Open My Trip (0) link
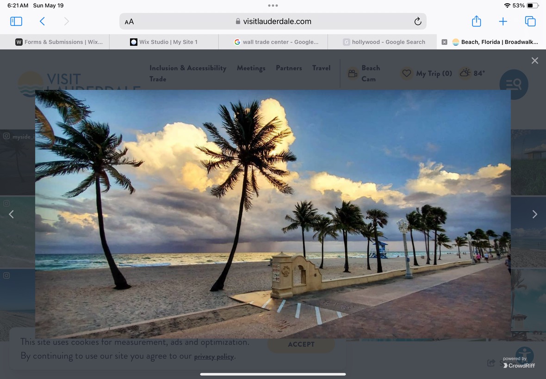Image resolution: width=546 pixels, height=379 pixels. point(434,73)
